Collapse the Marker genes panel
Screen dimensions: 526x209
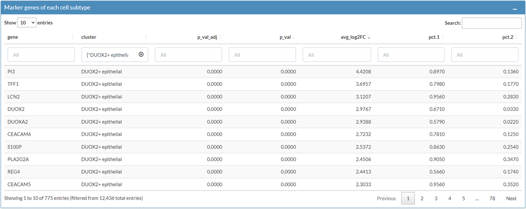pos(514,8)
